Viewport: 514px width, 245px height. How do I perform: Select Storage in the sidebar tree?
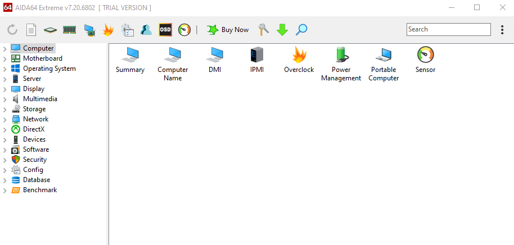point(28,109)
